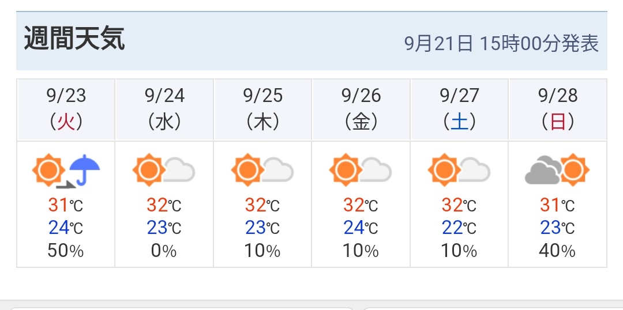Select the 9/26 (金) date header
The image size is (623, 310).
tap(361, 108)
